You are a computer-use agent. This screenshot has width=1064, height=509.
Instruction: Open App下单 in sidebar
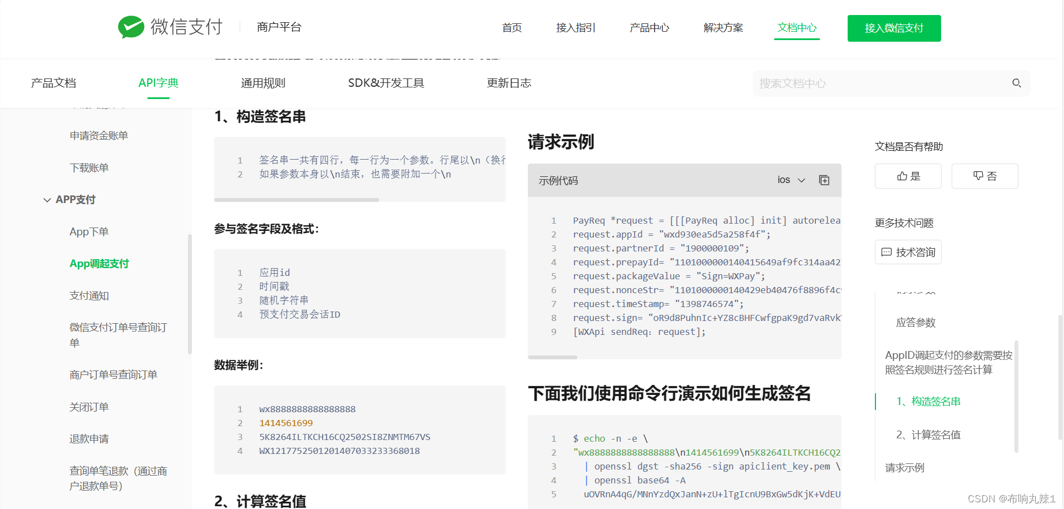(x=89, y=232)
